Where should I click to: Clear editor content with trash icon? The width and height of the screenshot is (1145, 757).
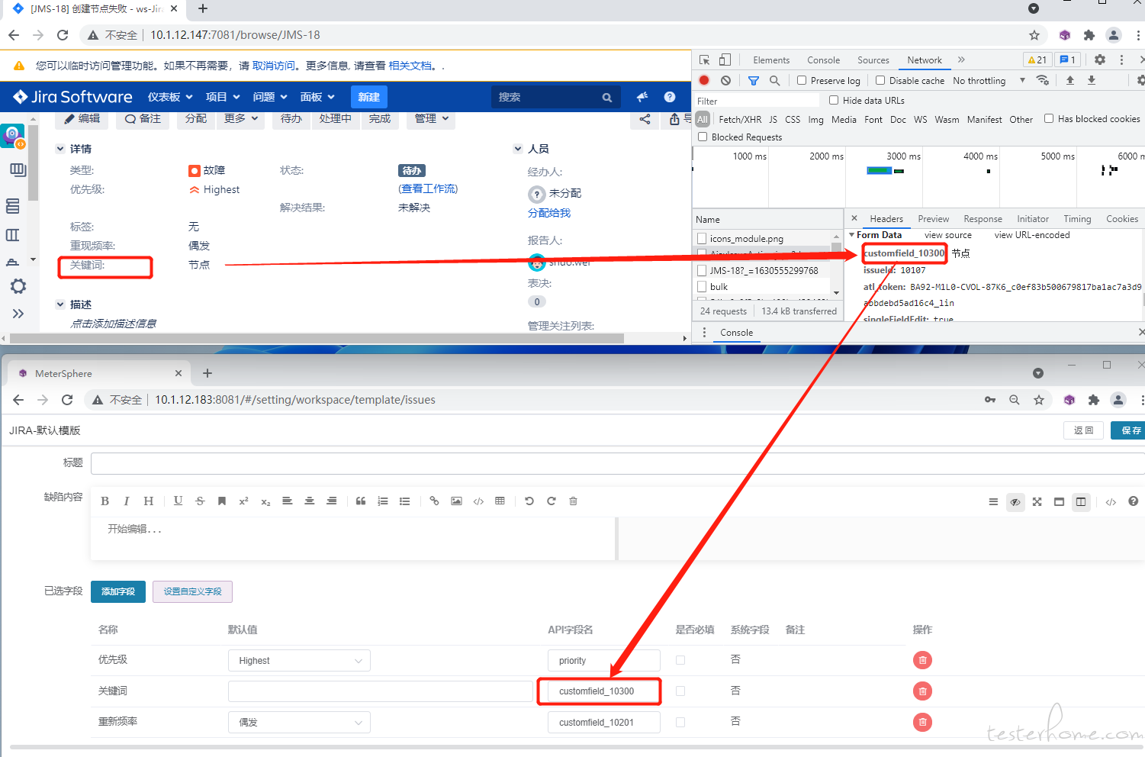coord(573,501)
